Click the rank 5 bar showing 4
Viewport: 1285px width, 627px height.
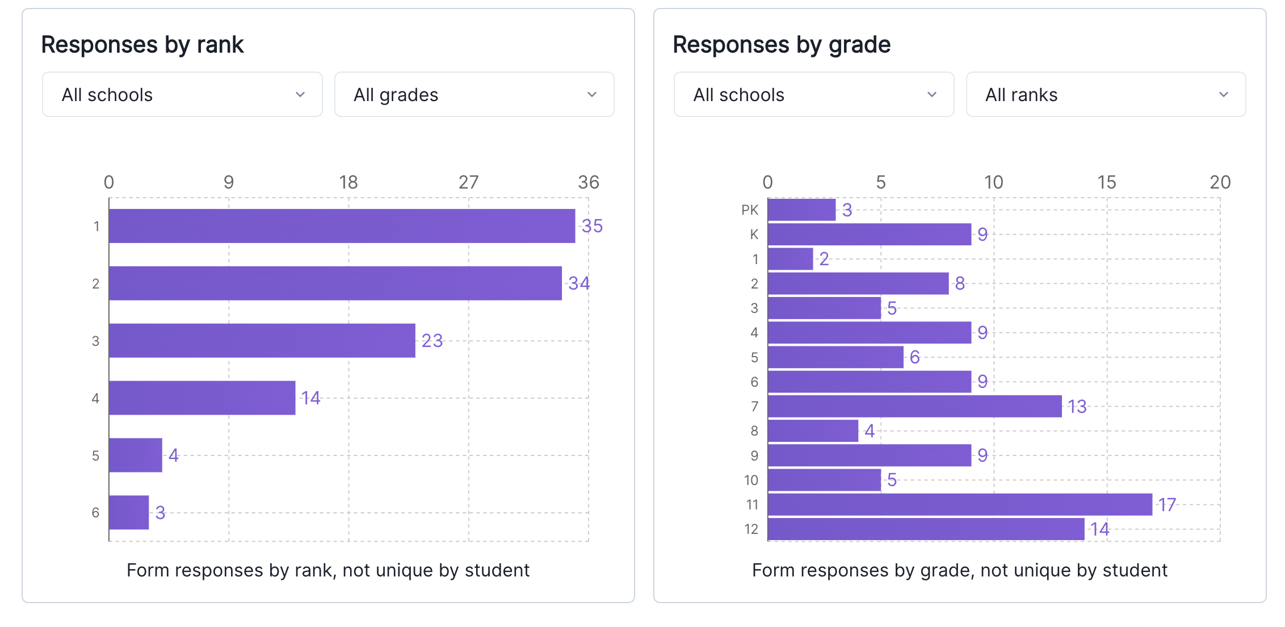click(x=136, y=455)
